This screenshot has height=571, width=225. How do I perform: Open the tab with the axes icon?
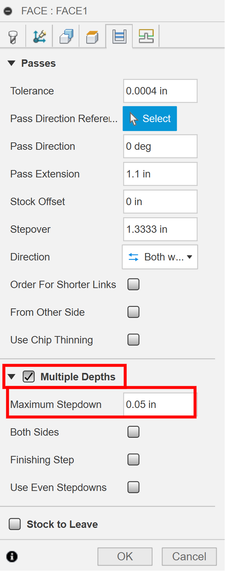click(39, 36)
